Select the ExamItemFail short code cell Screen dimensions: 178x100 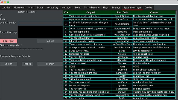(x=122, y=41)
